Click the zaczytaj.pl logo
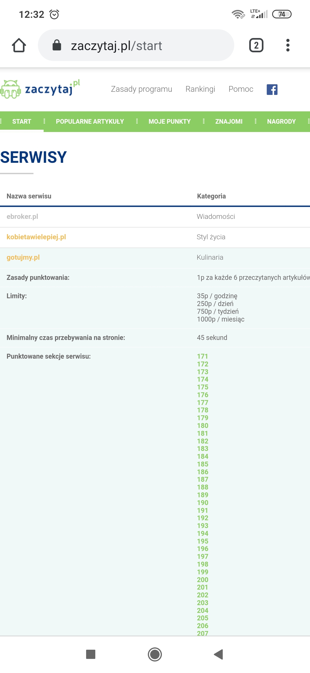The width and height of the screenshot is (310, 673). pyautogui.click(x=40, y=89)
